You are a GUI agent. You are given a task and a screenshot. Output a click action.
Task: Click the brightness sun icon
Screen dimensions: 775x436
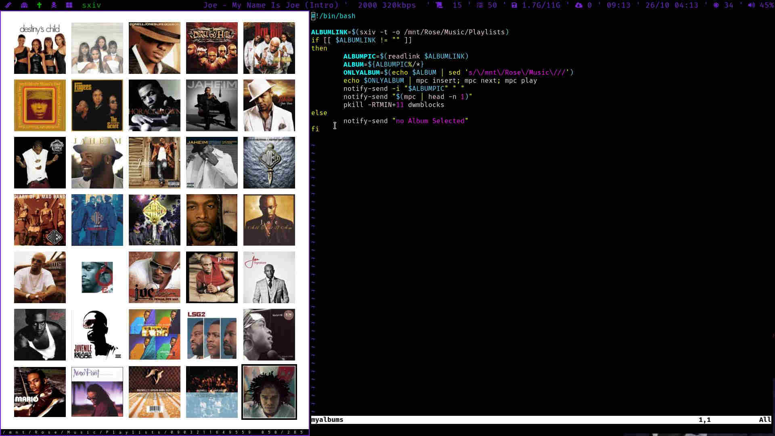coord(716,5)
